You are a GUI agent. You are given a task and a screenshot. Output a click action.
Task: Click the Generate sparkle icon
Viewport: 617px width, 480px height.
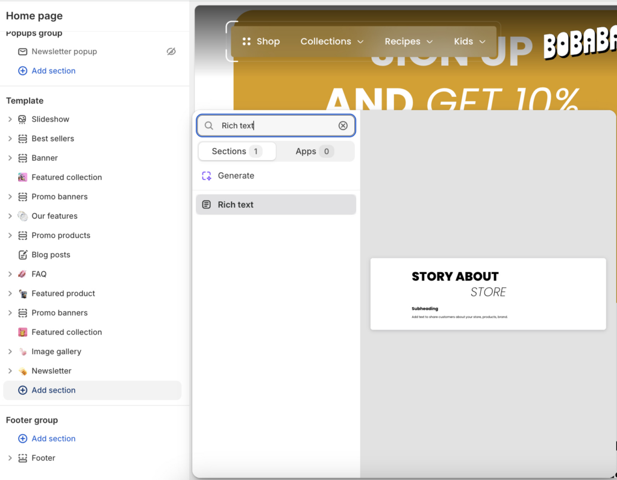click(207, 176)
